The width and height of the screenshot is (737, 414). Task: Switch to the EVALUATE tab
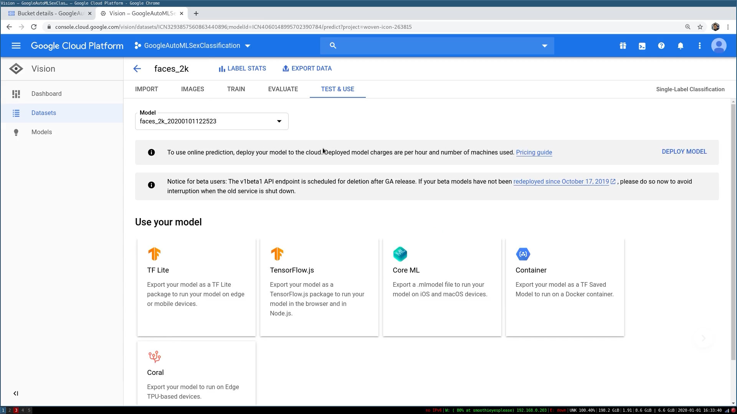pyautogui.click(x=283, y=89)
